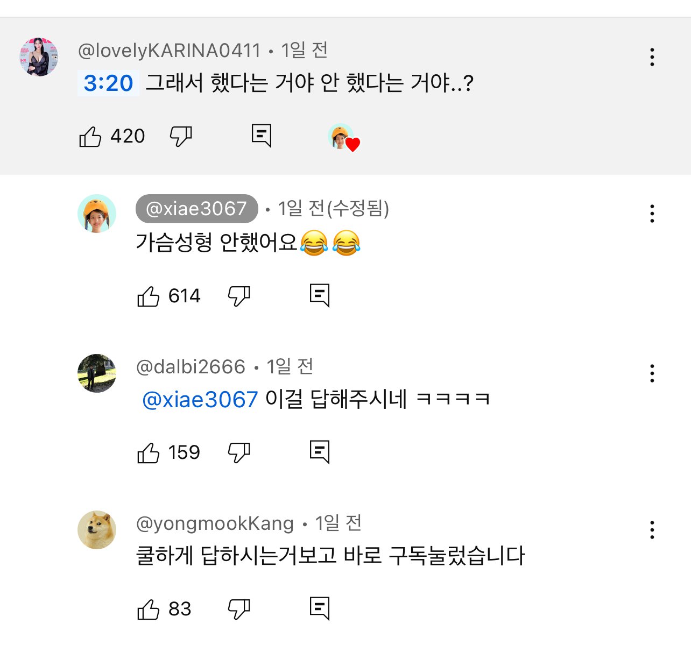Dislike the top comment by @lovelyKARINA0411

[x=180, y=136]
